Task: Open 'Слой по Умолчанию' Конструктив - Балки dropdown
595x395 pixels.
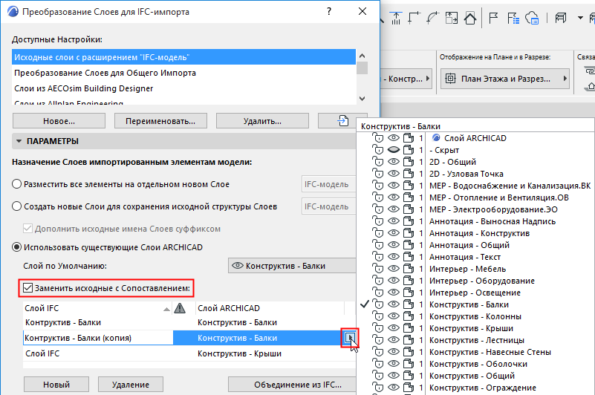Action: point(292,266)
